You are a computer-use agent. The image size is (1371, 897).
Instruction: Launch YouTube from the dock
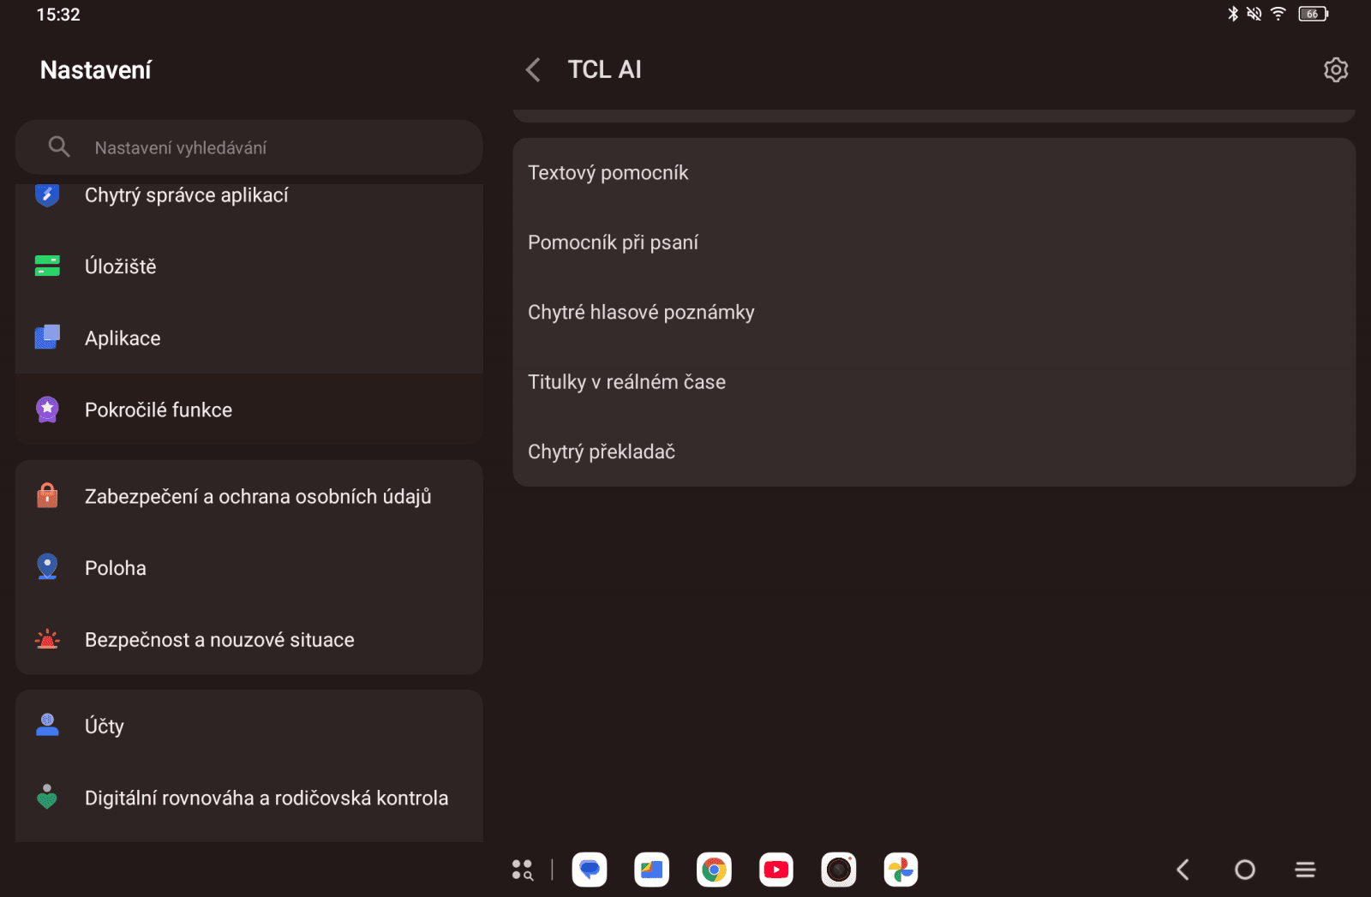775,869
